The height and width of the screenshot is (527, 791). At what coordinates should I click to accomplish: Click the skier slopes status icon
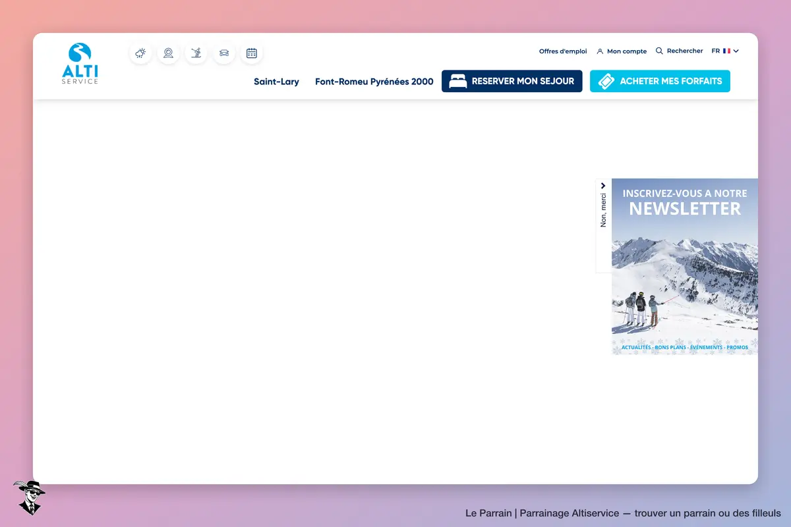pyautogui.click(x=196, y=53)
